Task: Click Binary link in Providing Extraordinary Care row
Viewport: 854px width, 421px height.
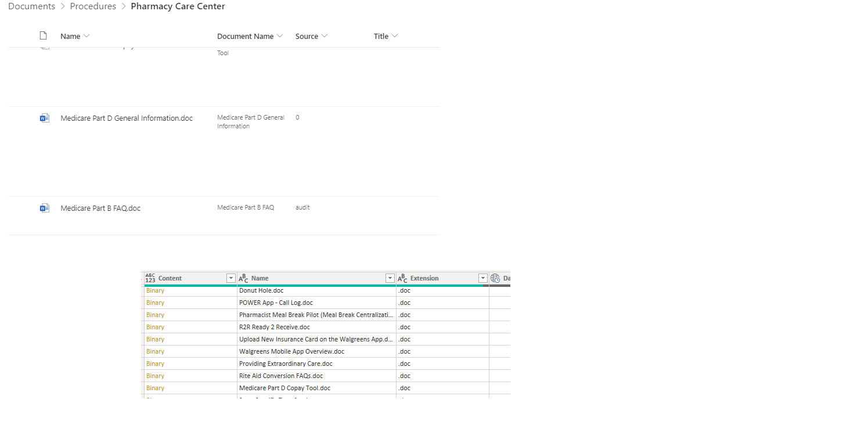Action: (x=155, y=364)
